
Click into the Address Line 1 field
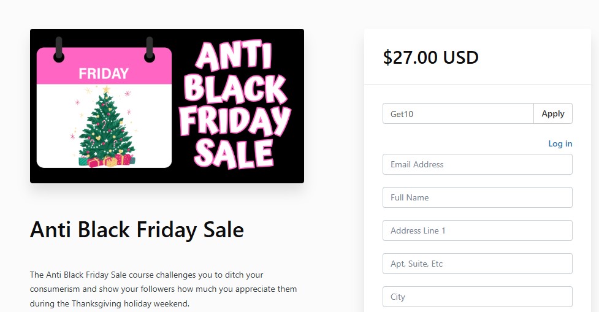[477, 230]
